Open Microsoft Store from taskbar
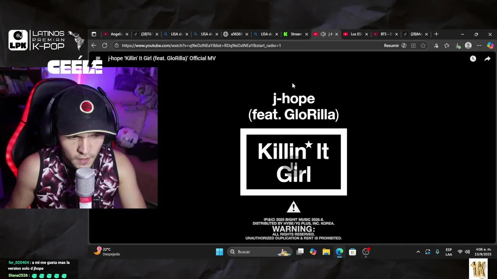Viewport: 497px width, 279px height. coord(353,252)
